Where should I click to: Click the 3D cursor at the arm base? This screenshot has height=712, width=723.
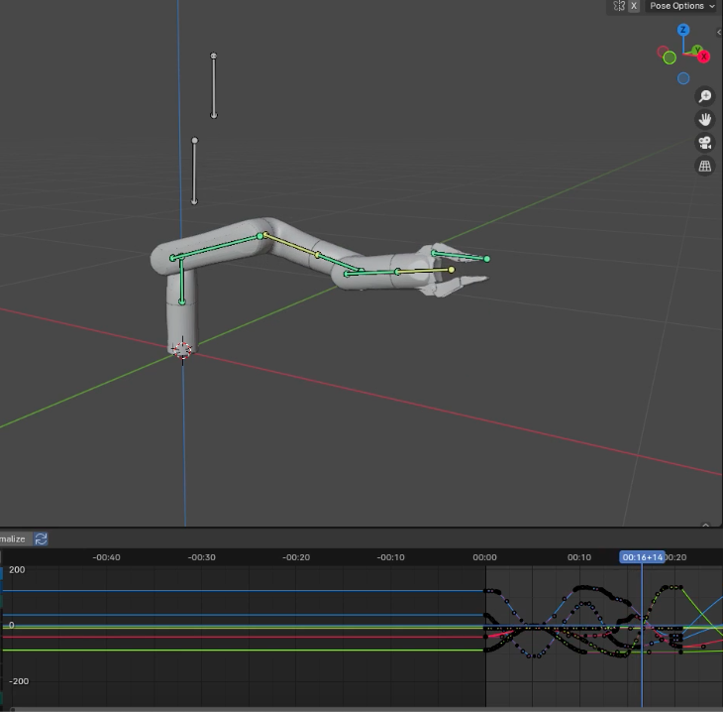point(182,350)
